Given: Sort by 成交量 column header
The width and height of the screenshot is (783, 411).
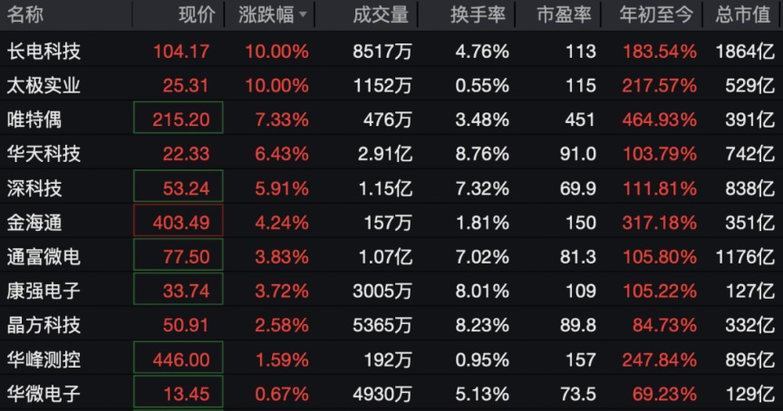Looking at the screenshot, I should pyautogui.click(x=381, y=14).
